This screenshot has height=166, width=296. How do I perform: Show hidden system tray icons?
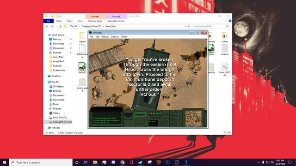tap(259, 162)
